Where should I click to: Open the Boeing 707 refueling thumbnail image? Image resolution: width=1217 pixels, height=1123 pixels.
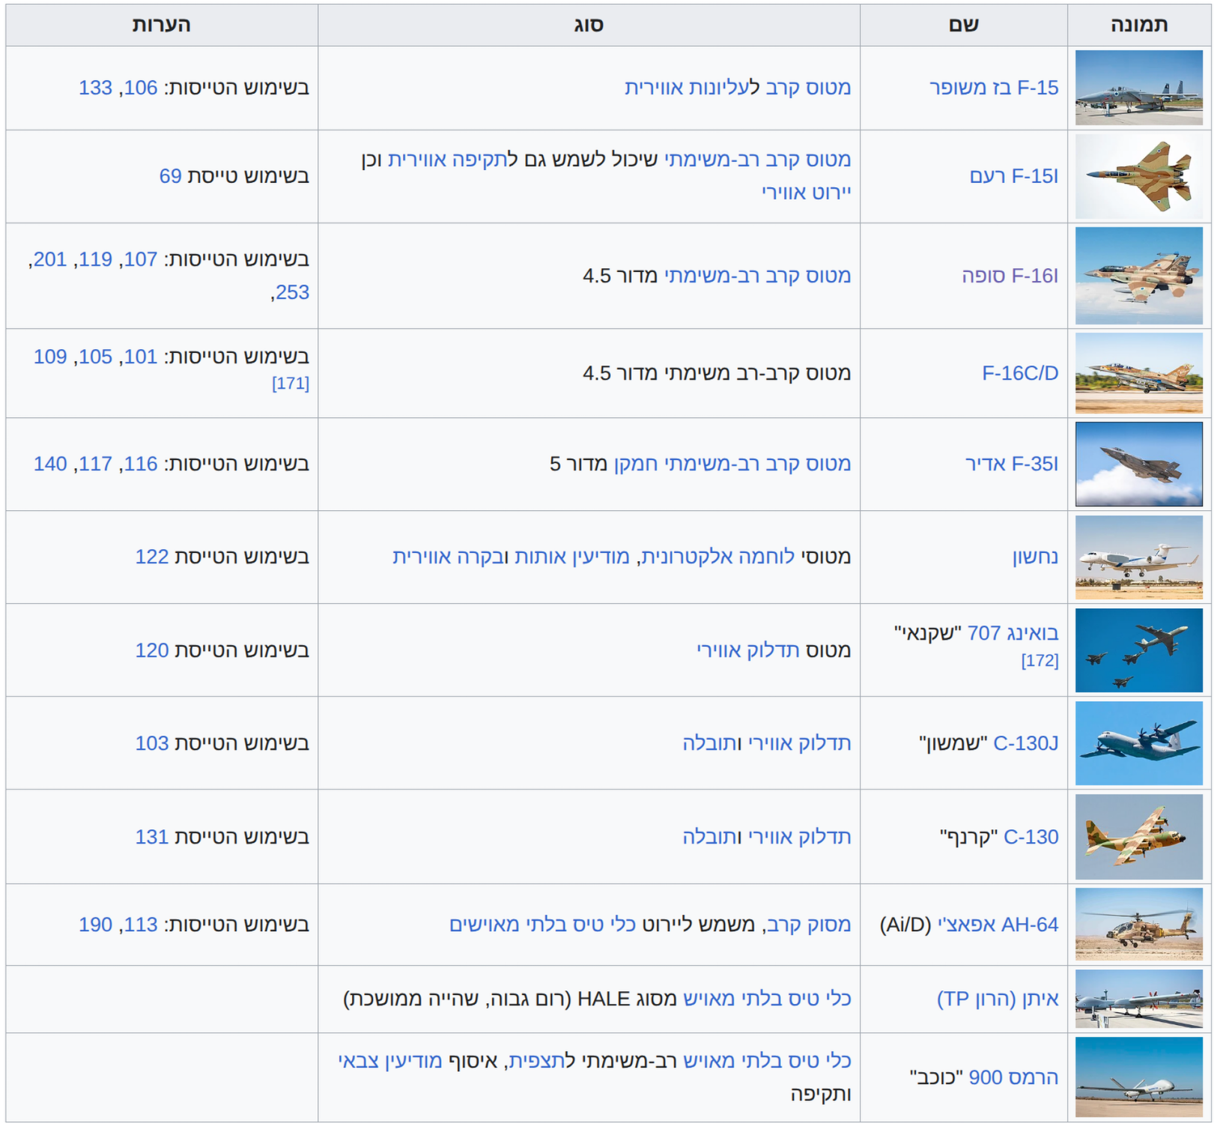pyautogui.click(x=1138, y=650)
